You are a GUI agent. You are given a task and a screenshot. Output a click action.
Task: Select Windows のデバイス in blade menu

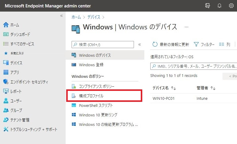[x=105, y=55]
